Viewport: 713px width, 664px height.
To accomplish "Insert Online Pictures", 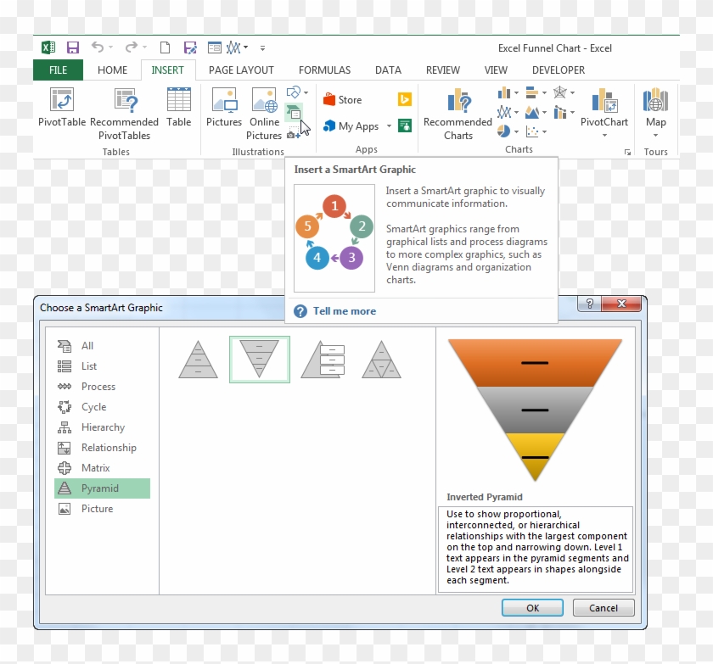I will tap(264, 114).
